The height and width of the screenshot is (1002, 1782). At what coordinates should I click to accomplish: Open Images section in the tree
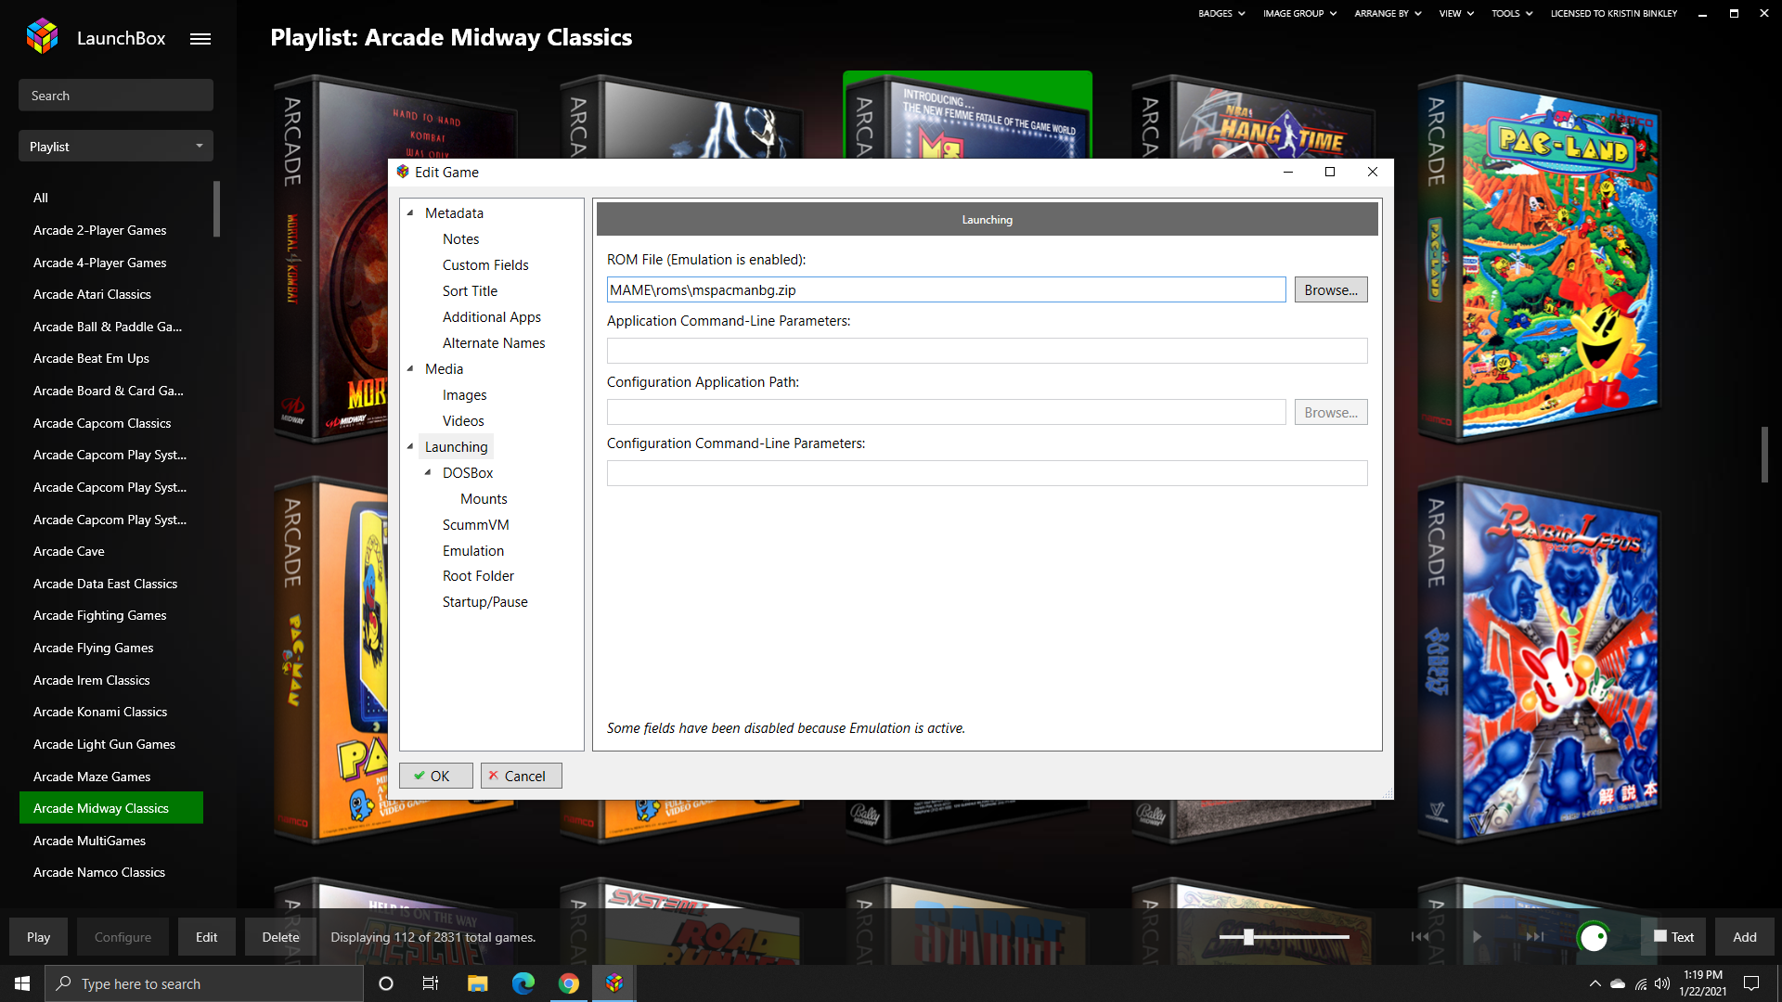pyautogui.click(x=464, y=394)
